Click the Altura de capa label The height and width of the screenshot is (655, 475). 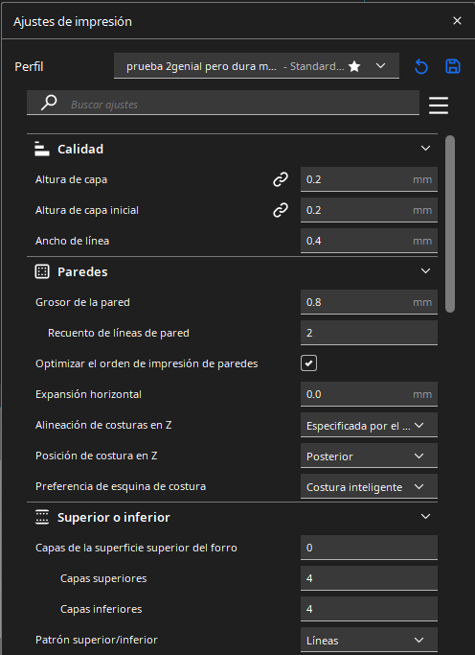[71, 179]
